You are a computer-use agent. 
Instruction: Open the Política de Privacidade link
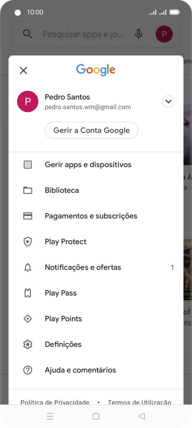[x=55, y=403]
